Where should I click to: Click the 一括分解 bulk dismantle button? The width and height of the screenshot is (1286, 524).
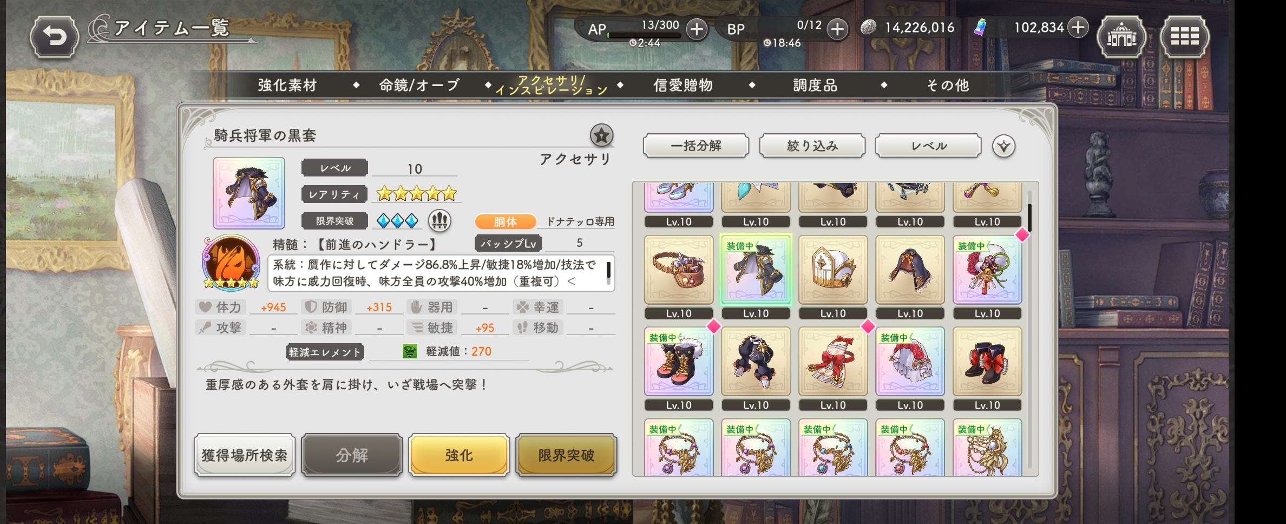click(696, 146)
